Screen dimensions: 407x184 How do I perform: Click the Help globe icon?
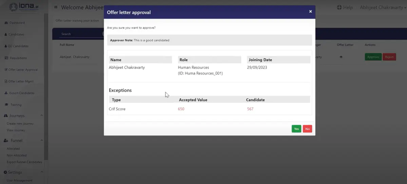pyautogui.click(x=339, y=7)
